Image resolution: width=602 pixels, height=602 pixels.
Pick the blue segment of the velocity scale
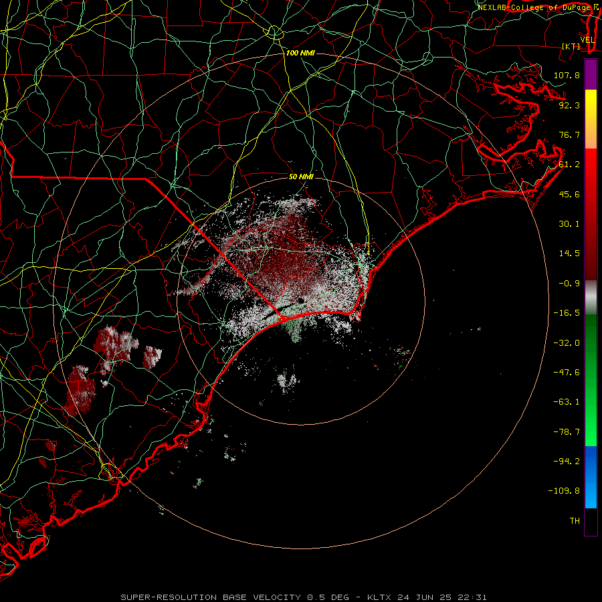[591, 477]
